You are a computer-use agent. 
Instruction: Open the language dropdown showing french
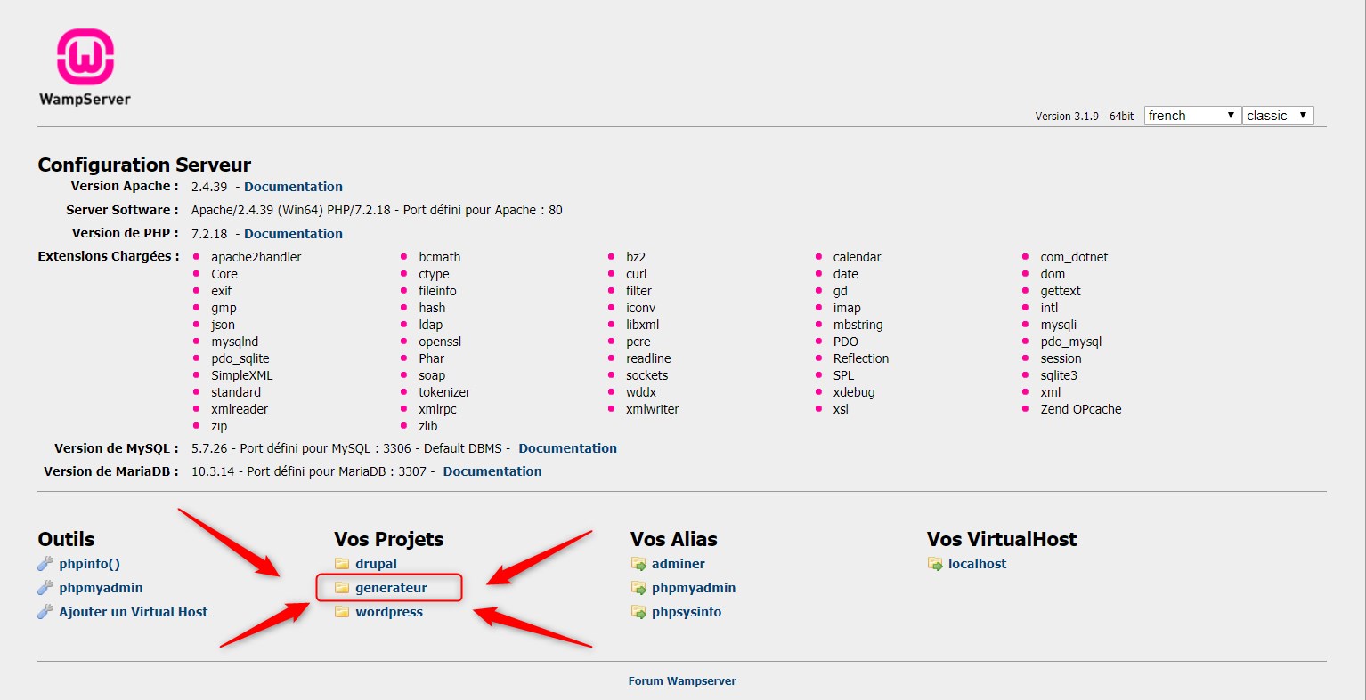1192,116
